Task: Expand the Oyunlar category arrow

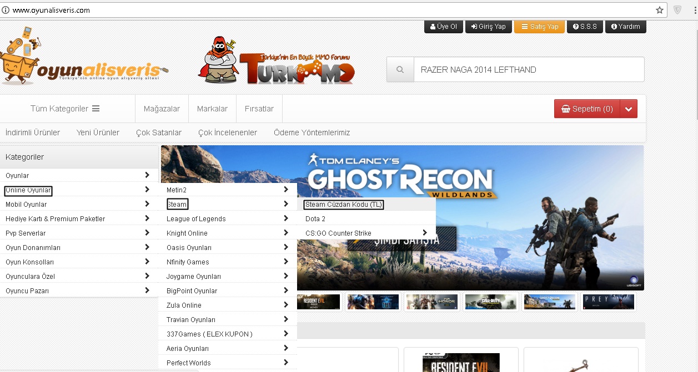Action: pyautogui.click(x=147, y=175)
